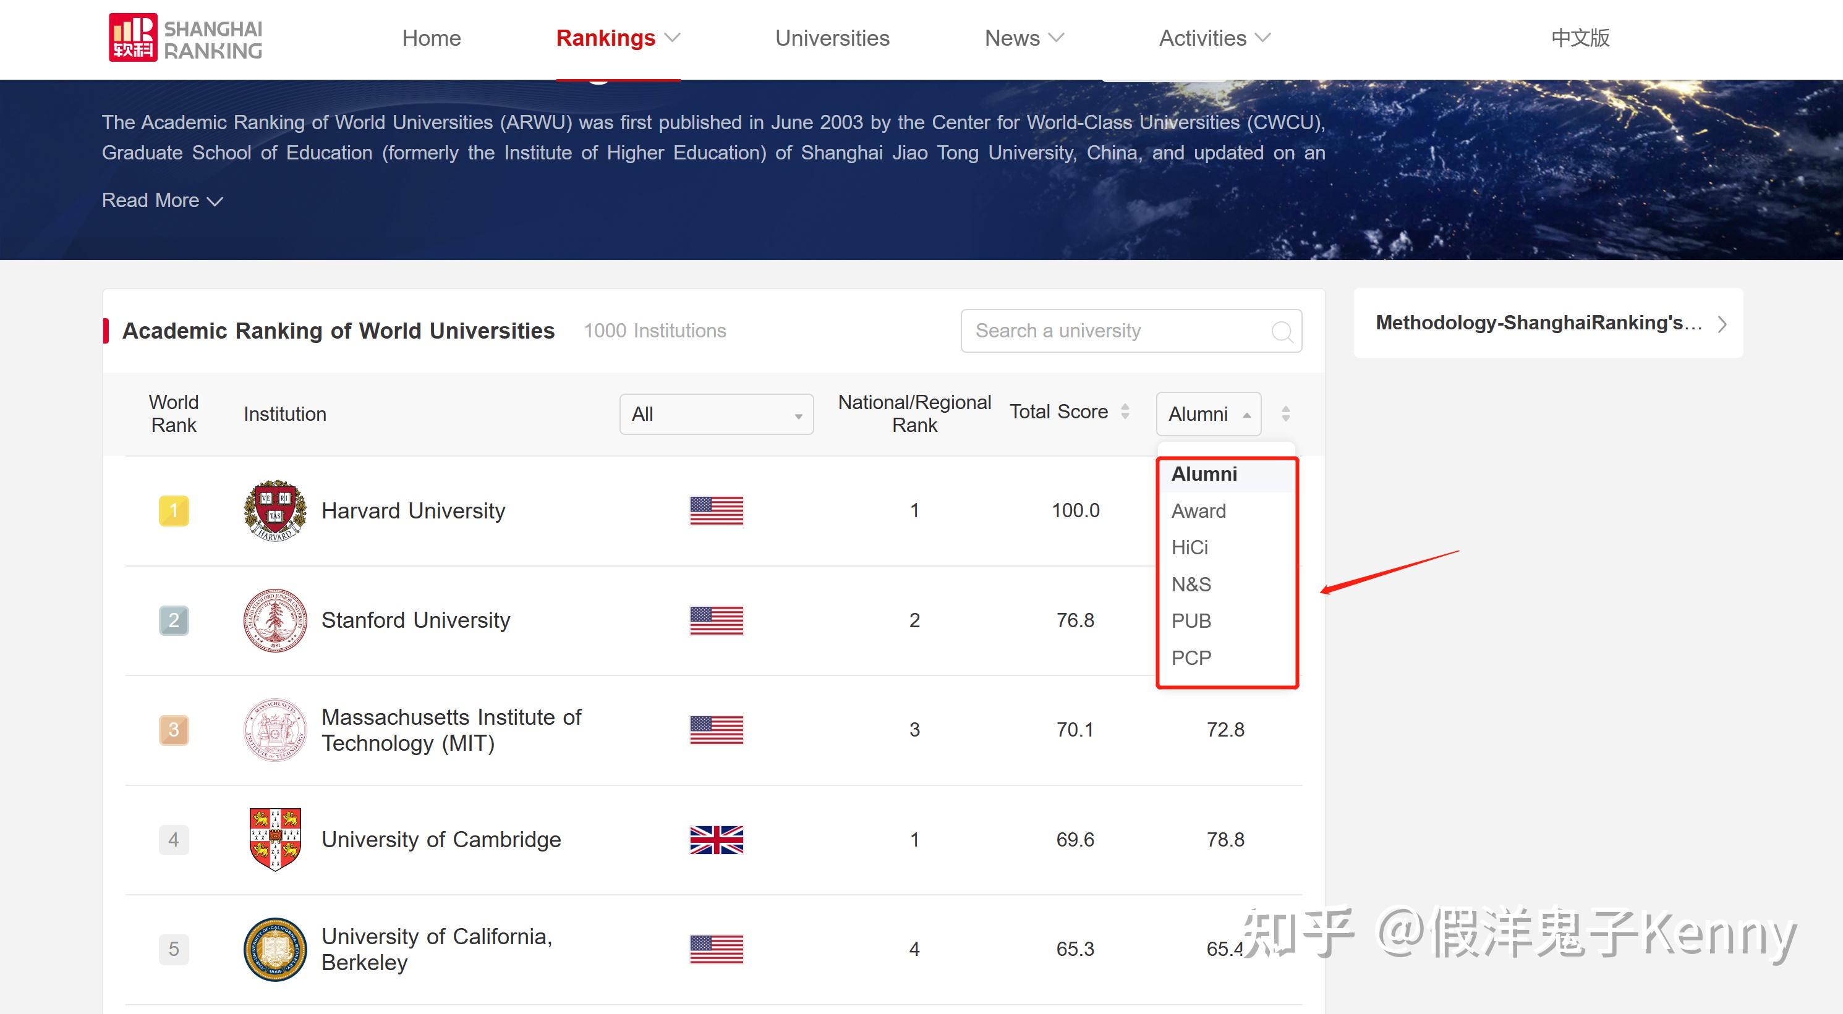Toggle the Total Score sort order
Screen dimensions: 1843x1014
tap(1125, 411)
